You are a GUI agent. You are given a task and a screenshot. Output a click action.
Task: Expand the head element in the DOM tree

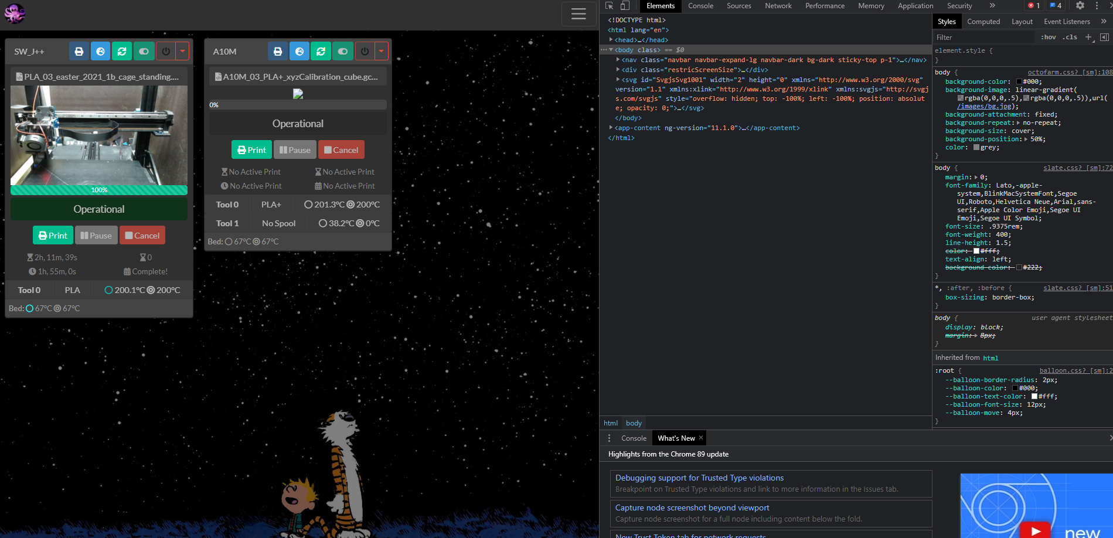point(611,40)
